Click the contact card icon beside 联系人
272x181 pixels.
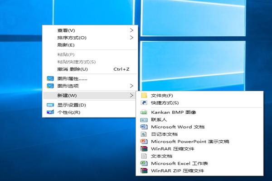click(x=144, y=120)
